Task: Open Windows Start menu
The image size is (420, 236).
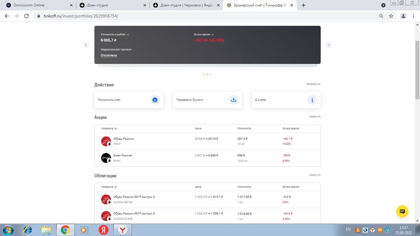Action: (x=8, y=230)
